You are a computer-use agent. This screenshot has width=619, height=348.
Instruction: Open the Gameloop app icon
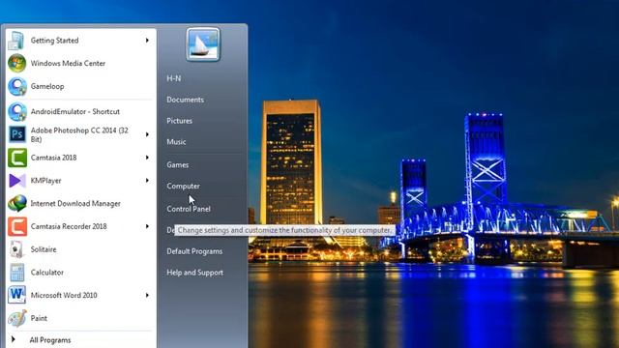click(x=17, y=86)
